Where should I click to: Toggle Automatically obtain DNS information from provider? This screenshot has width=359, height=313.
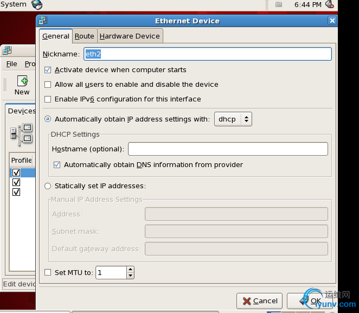pos(57,165)
